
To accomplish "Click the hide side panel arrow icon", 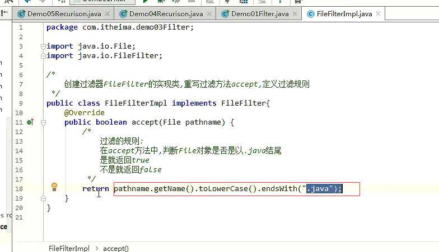I will pos(4,12).
